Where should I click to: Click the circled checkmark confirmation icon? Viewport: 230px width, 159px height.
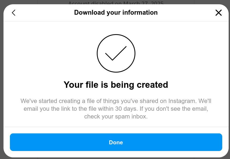click(116, 53)
